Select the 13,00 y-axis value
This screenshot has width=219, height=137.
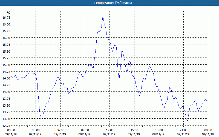[6, 119]
